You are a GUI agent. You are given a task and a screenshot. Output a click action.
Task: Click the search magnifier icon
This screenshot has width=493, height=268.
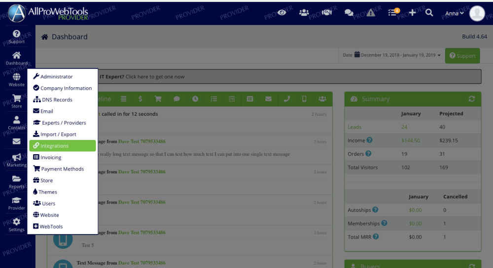pyautogui.click(x=429, y=13)
